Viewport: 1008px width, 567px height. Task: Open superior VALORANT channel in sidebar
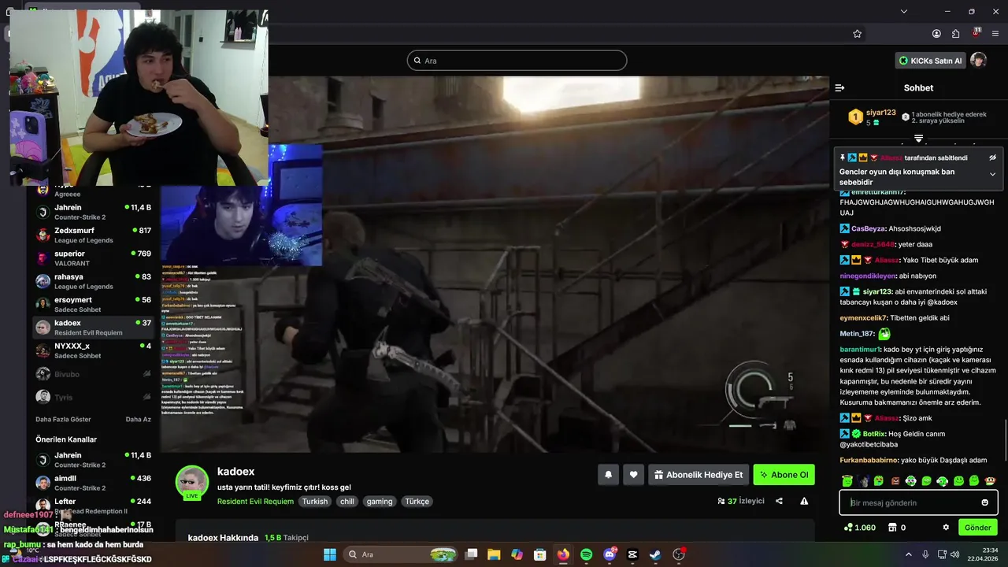tap(93, 258)
